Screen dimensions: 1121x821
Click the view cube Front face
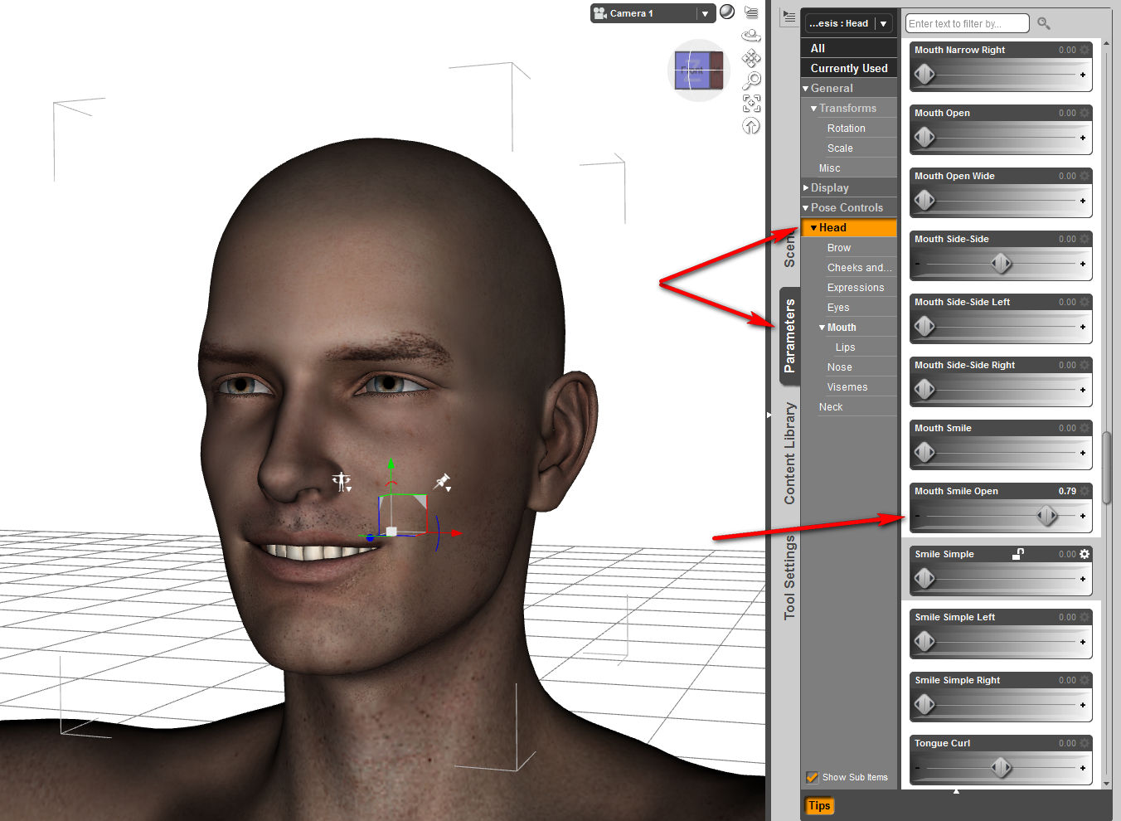(x=692, y=70)
